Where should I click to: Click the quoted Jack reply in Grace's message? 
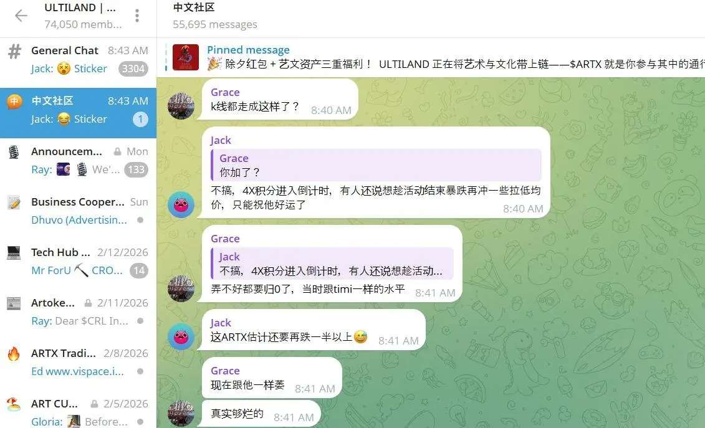(x=332, y=264)
